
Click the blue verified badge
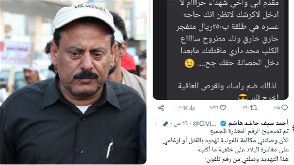223,124
